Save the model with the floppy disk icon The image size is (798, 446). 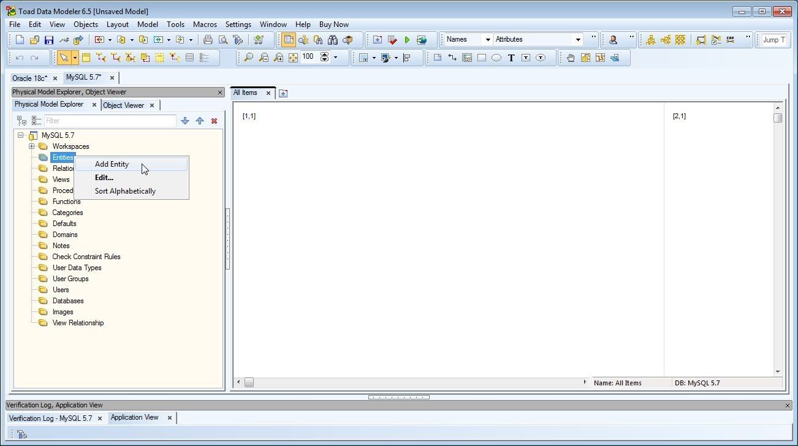(49, 40)
